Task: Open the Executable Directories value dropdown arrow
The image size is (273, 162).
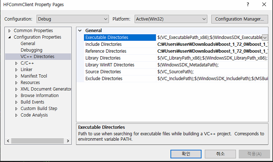Action: click(x=265, y=38)
